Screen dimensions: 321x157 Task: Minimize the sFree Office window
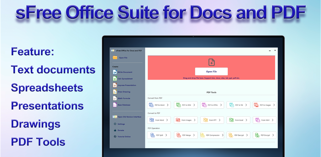pos(270,50)
